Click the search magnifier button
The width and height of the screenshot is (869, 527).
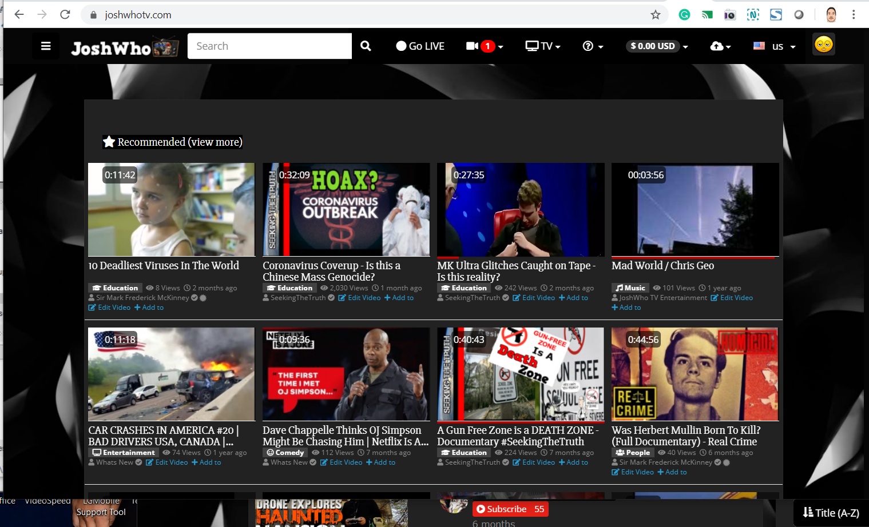(366, 46)
